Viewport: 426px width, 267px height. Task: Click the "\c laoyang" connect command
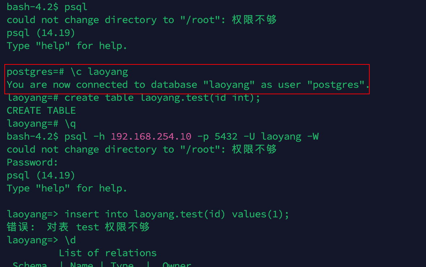(99, 72)
